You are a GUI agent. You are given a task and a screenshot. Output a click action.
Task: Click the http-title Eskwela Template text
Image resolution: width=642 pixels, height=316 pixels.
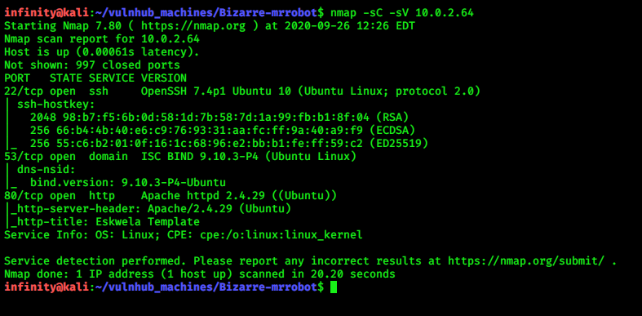pyautogui.click(x=105, y=222)
